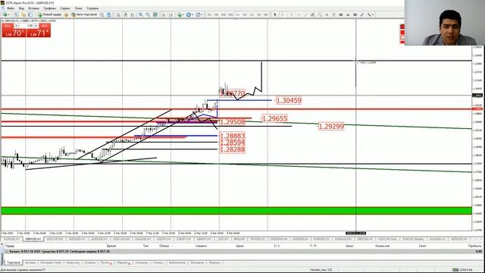Select the D1 timeframe button
This screenshot has width=485, height=273.
click(x=252, y=14)
